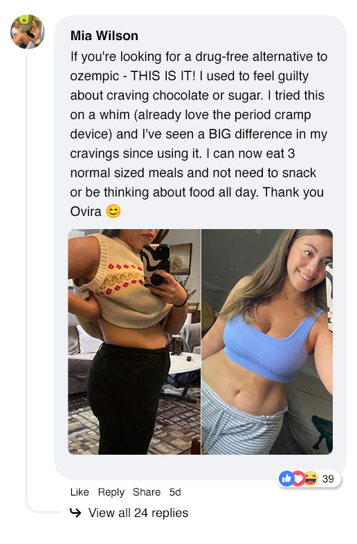Reply to Mia Wilson's comment

[111, 492]
